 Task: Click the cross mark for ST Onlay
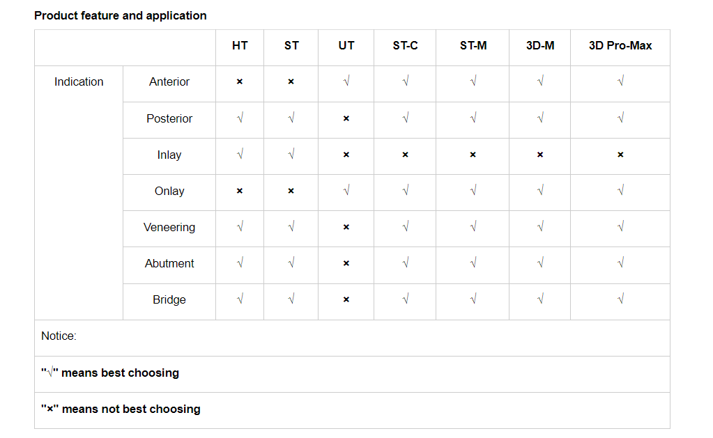pyautogui.click(x=291, y=191)
